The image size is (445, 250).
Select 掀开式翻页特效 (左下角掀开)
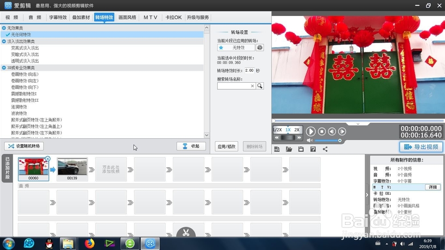(x=36, y=133)
